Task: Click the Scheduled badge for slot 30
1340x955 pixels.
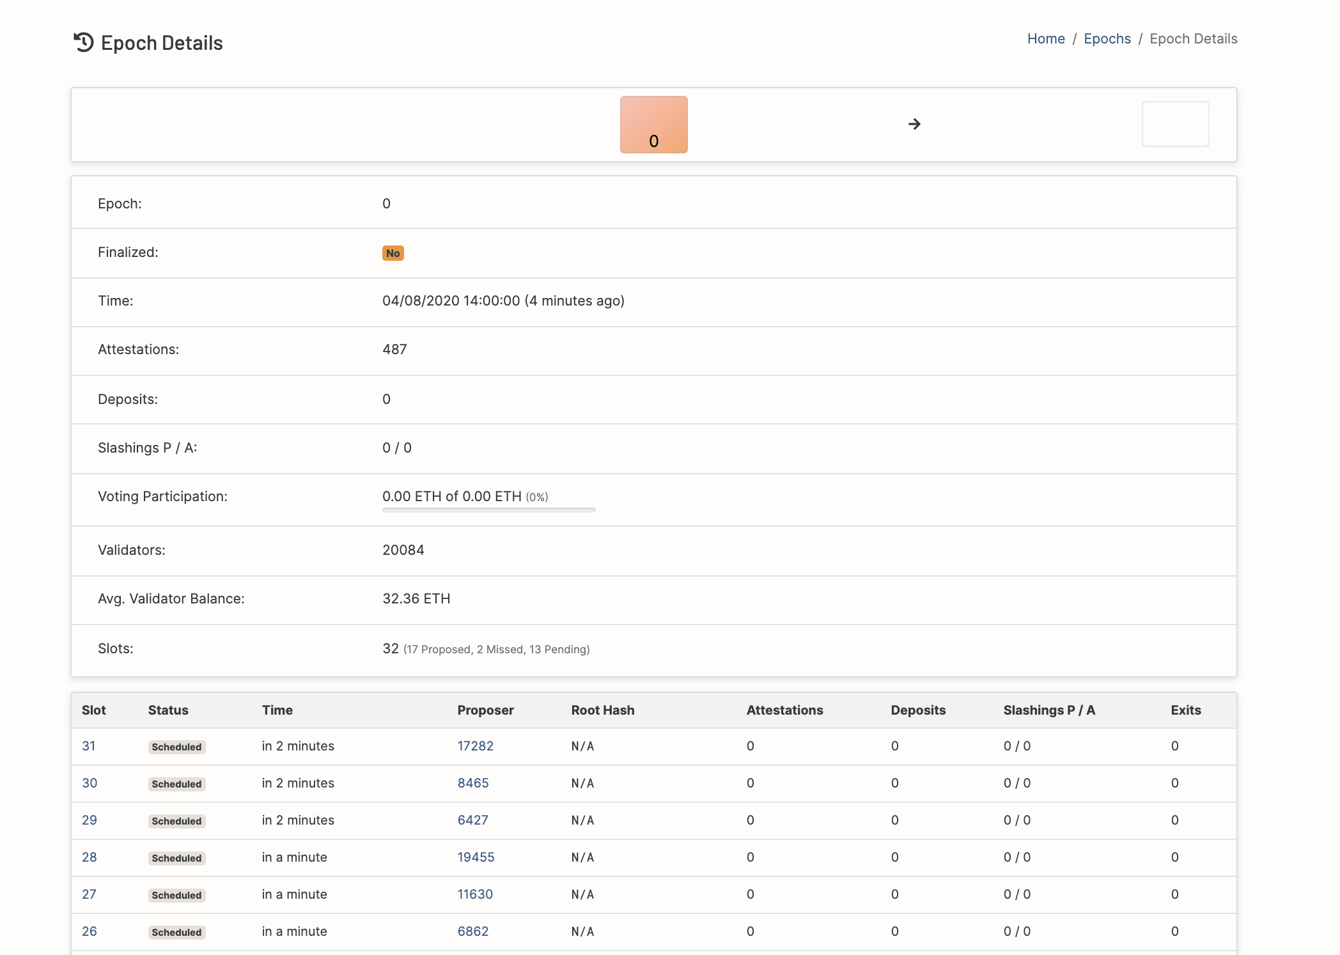Action: point(176,784)
